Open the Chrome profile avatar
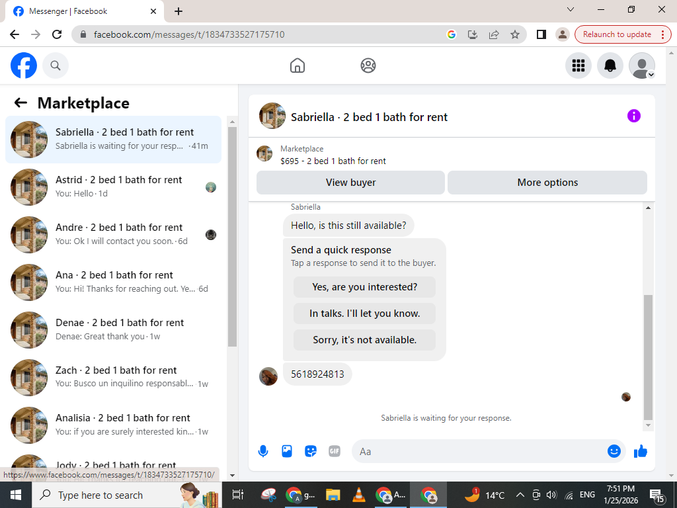Image resolution: width=677 pixels, height=508 pixels. (562, 34)
